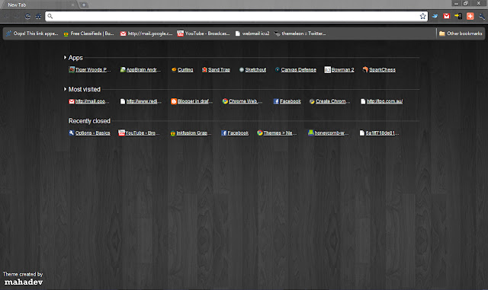
Task: Open the wrench settings menu
Action: [481, 17]
